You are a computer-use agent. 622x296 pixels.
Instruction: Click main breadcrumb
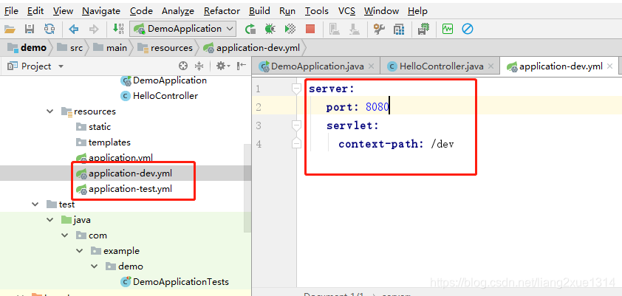tap(110, 48)
